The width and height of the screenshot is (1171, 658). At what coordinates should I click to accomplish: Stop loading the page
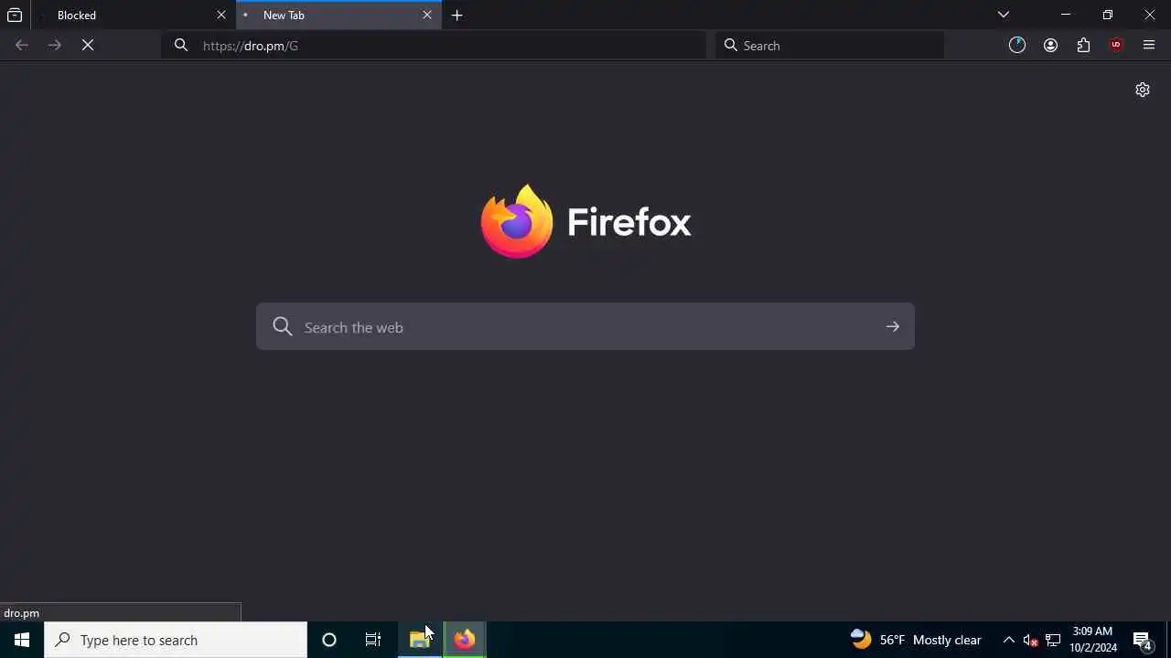(88, 45)
